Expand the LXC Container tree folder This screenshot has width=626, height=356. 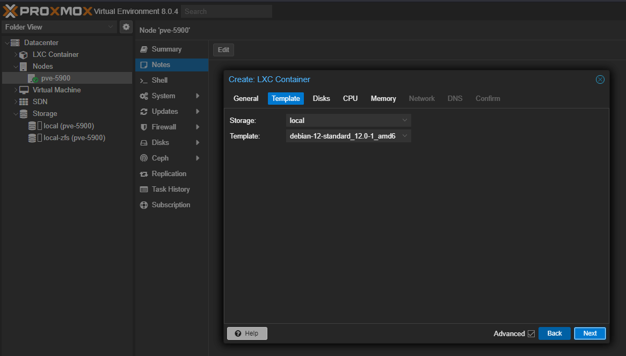(x=16, y=55)
